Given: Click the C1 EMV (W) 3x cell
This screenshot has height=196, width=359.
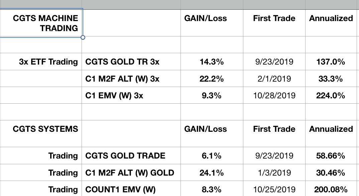Looking at the screenshot, I should click(x=114, y=96).
